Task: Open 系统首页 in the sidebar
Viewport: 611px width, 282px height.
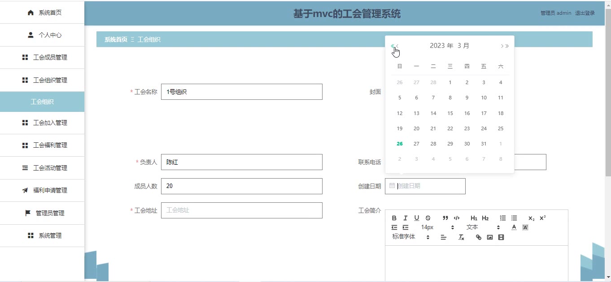Action: pyautogui.click(x=42, y=13)
